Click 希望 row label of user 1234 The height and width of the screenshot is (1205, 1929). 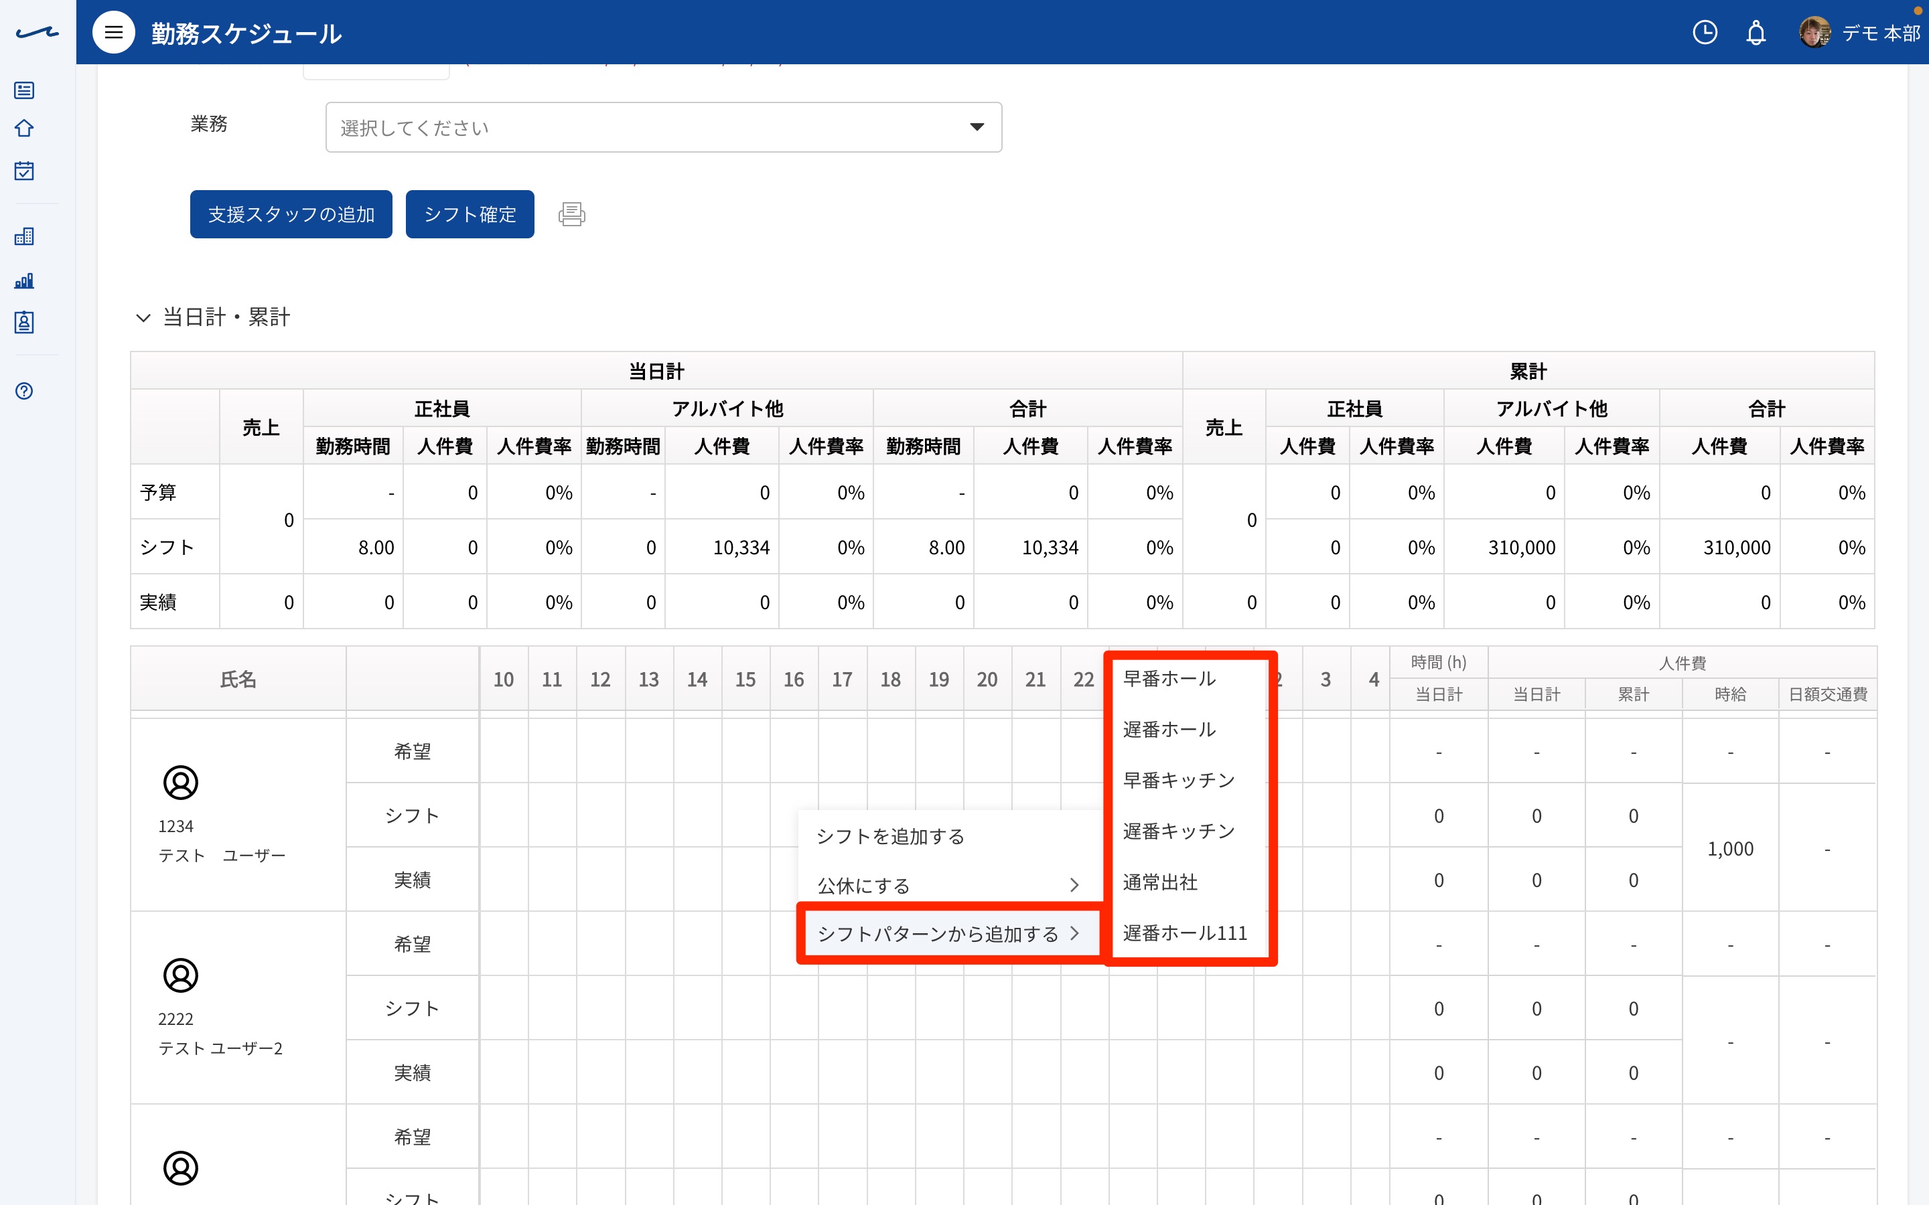pos(412,752)
